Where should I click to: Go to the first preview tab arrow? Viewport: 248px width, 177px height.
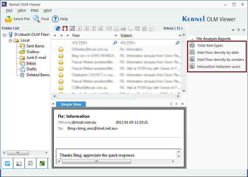[53, 104]
